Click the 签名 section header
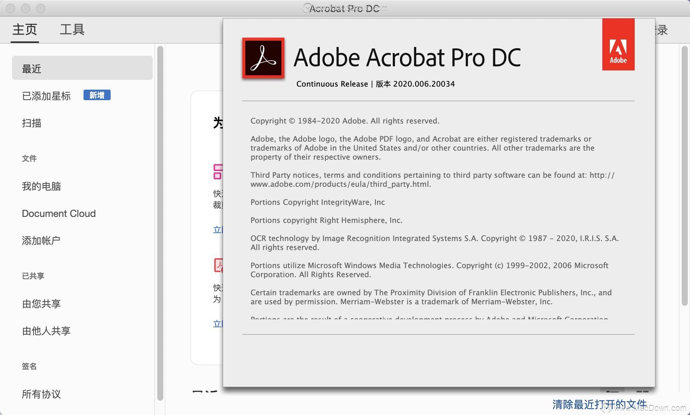690x415 pixels. pyautogui.click(x=29, y=366)
